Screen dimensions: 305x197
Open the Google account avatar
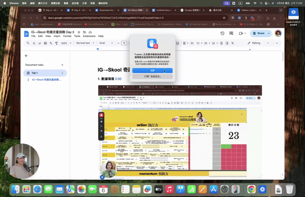point(278,33)
